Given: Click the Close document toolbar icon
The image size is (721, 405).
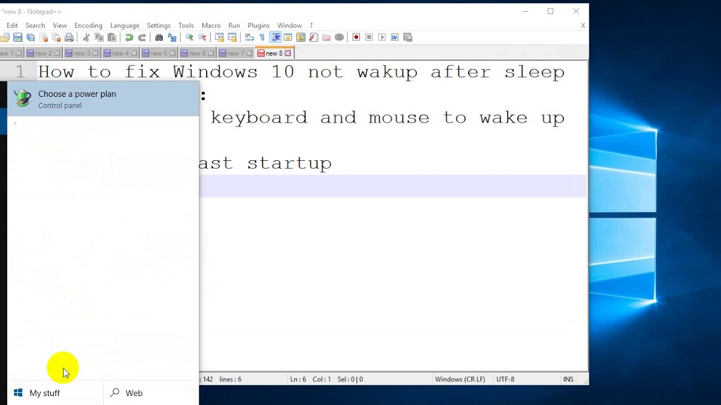Looking at the screenshot, I should point(43,37).
